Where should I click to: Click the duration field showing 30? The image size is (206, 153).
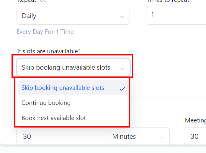pyautogui.click(x=62, y=136)
